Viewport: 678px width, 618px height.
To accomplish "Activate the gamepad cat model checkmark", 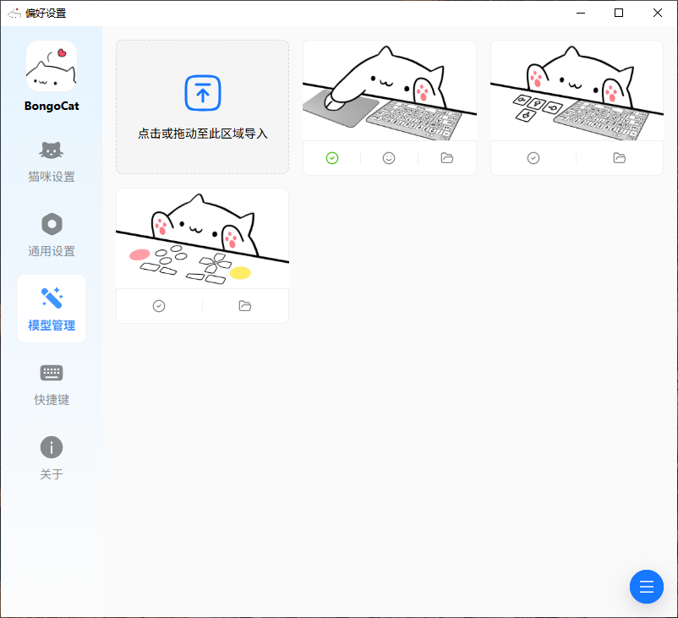I will [x=159, y=306].
